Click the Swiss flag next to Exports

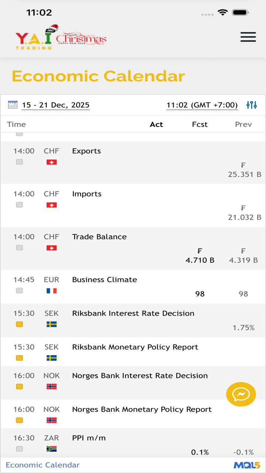tap(51, 162)
